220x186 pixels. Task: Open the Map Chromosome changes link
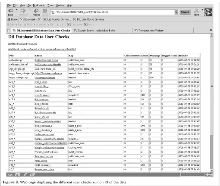tap(49, 73)
